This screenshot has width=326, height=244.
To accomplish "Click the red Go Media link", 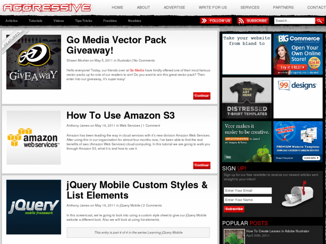I will pos(137,70).
